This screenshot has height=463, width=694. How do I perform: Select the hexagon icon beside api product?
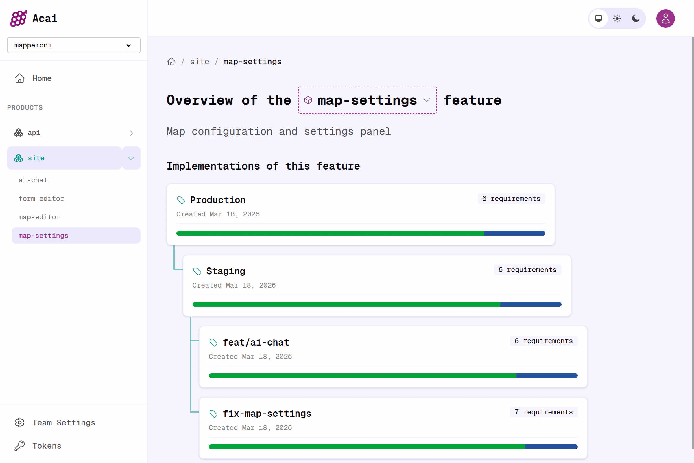point(18,133)
